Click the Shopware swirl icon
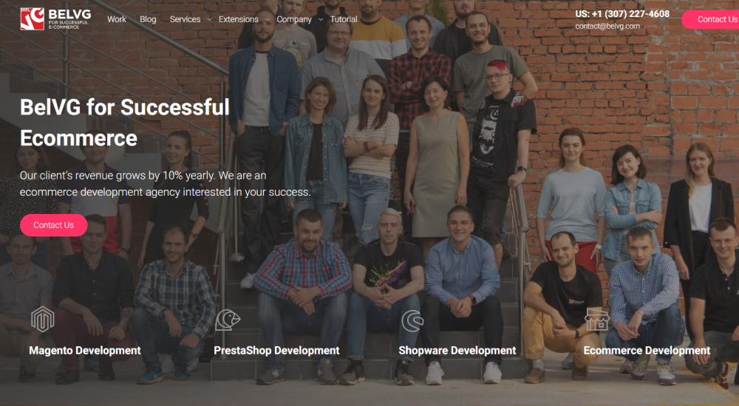Image resolution: width=739 pixels, height=406 pixels. click(412, 321)
